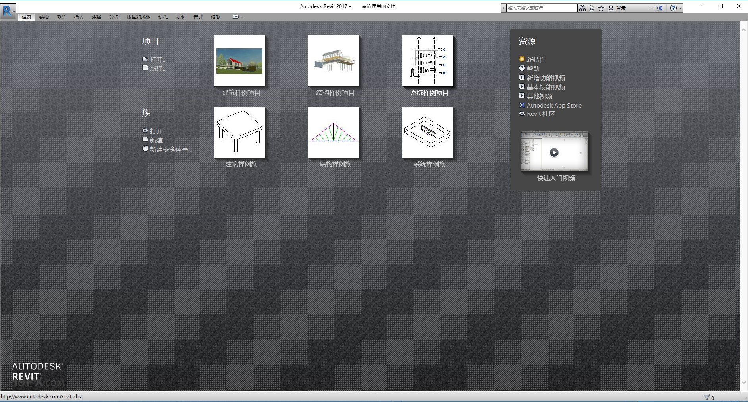Screen dimensions: 748x402
Task: Click the scroll up arrow on right scrollbar
Action: point(744,30)
